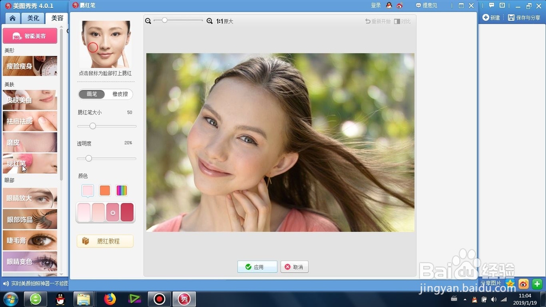Open the rainbow custom color picker
The width and height of the screenshot is (546, 307).
coord(122,190)
